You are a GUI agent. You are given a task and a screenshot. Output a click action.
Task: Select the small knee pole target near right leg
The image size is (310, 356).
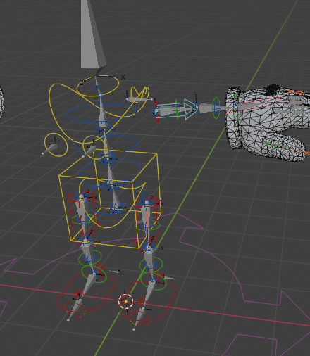click(x=168, y=278)
